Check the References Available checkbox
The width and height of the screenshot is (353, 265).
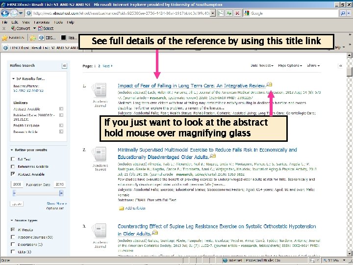[x=13, y=166]
